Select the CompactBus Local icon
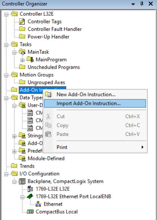This screenshot has height=220, width=157. [x=30, y=212]
